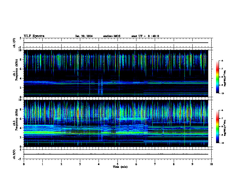Click the "Time (min)" x-axis label
The width and height of the screenshot is (238, 184).
[120, 167]
